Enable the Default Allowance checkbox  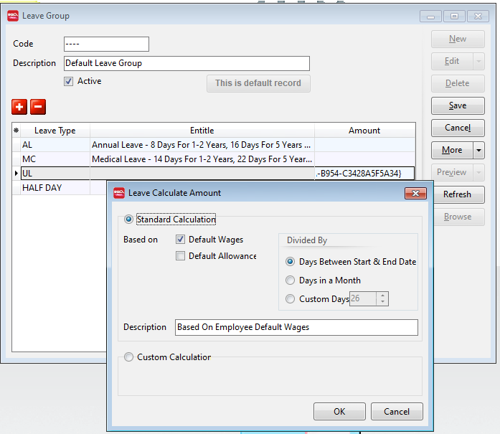[181, 256]
